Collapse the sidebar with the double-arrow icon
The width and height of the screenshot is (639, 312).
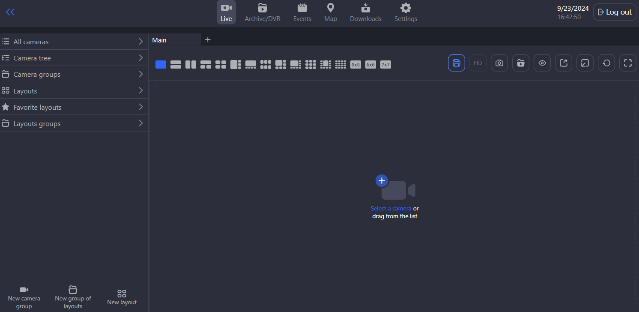click(10, 12)
